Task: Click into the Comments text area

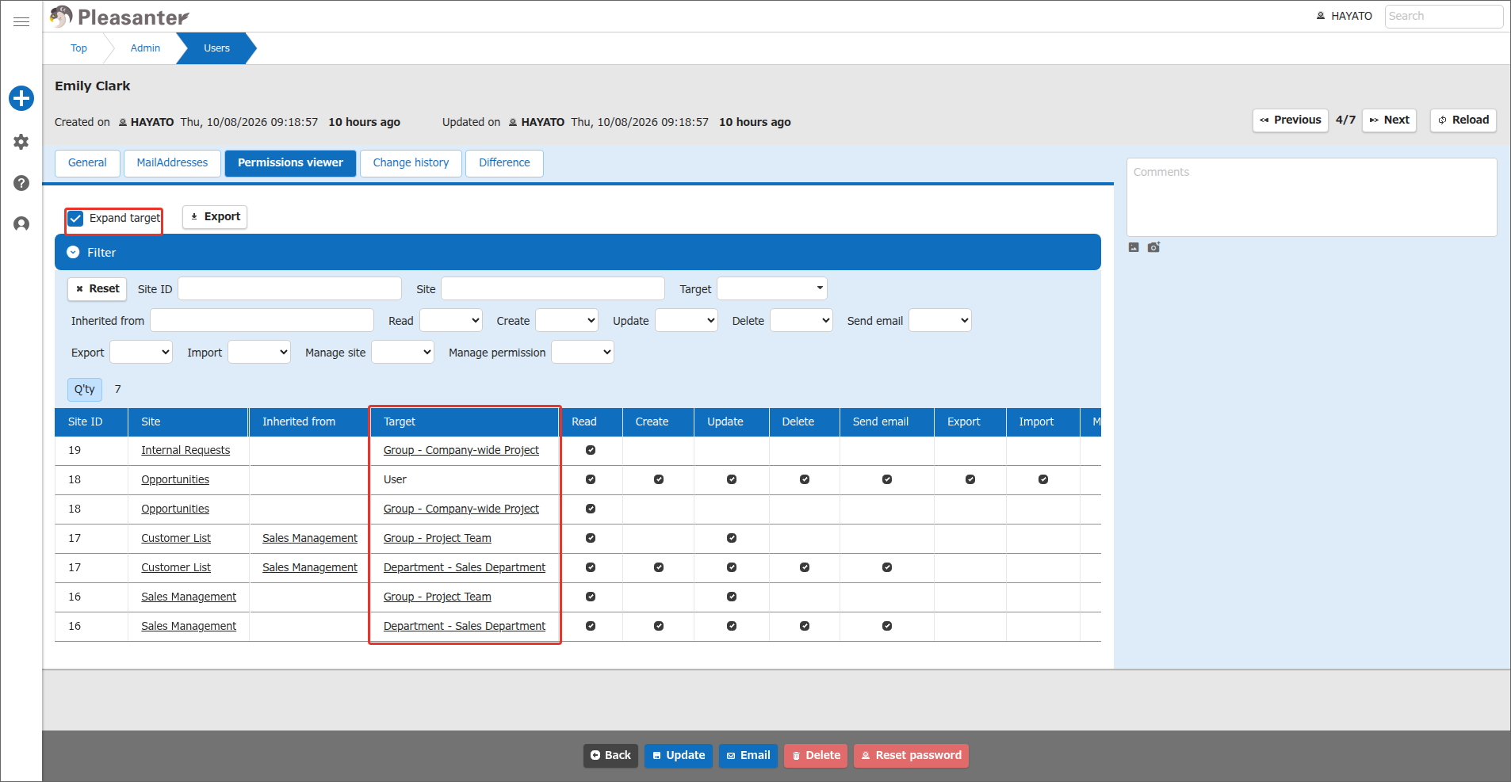Action: click(1312, 197)
